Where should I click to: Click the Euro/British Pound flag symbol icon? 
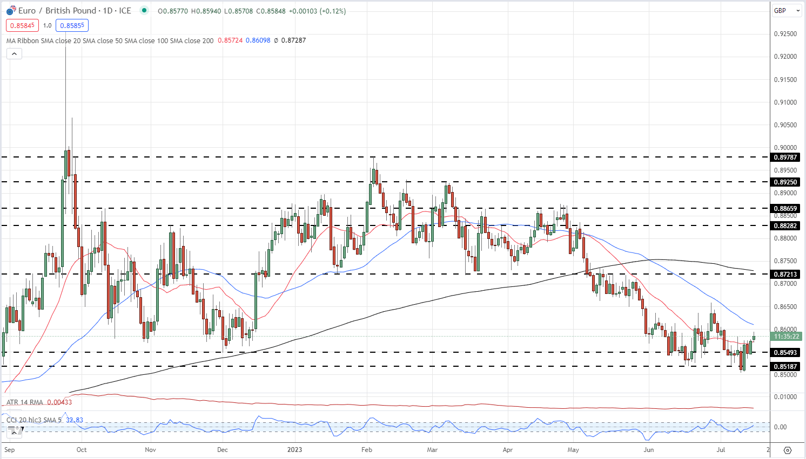11,11
